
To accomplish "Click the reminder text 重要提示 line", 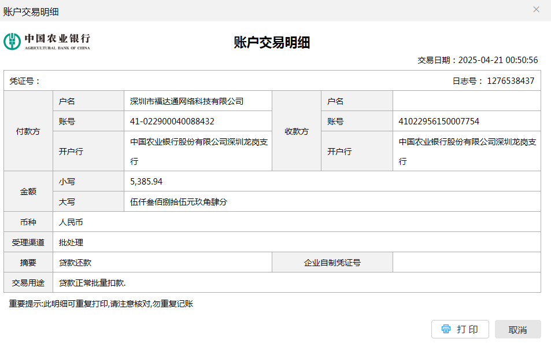I will [101, 304].
